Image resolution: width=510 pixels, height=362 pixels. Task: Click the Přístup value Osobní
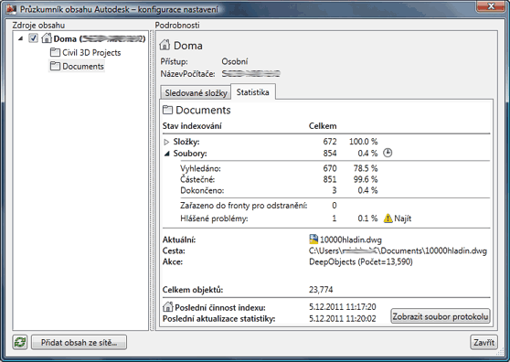(235, 61)
